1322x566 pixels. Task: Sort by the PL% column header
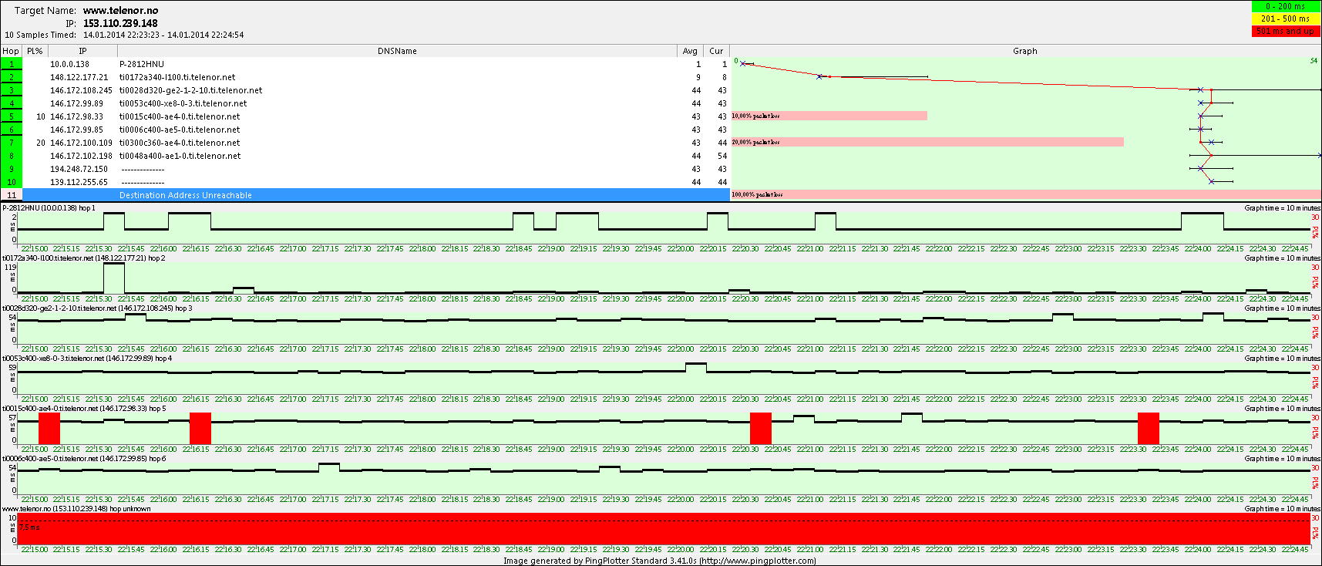(35, 51)
